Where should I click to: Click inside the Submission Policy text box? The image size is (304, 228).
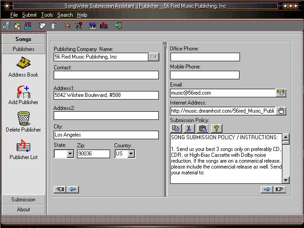(x=226, y=158)
